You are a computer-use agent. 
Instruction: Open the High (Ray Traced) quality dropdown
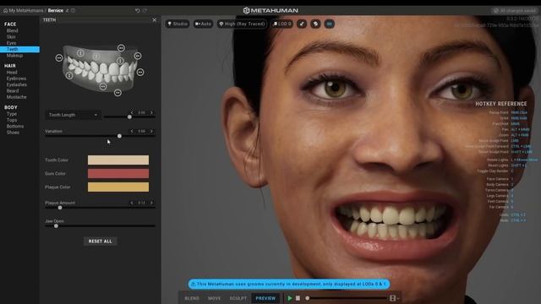[x=242, y=24]
